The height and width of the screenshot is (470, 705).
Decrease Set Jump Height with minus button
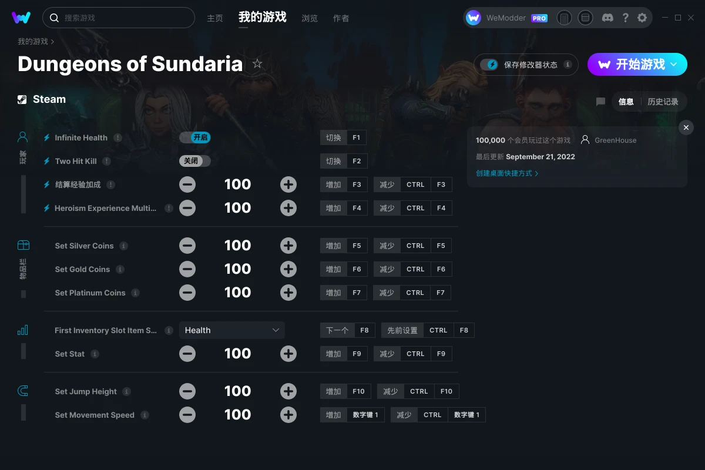click(x=187, y=391)
